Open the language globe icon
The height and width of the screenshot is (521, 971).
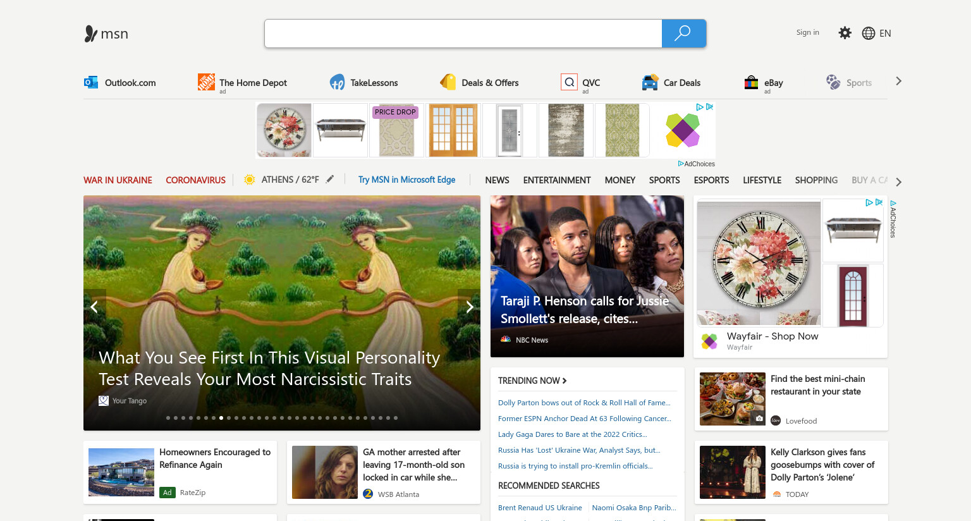tap(869, 34)
